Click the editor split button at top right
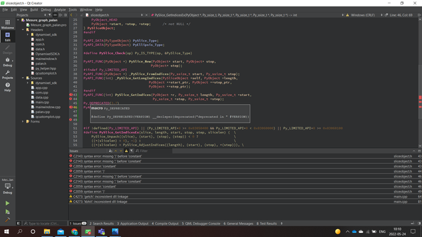The image size is (422, 237). click(x=419, y=15)
